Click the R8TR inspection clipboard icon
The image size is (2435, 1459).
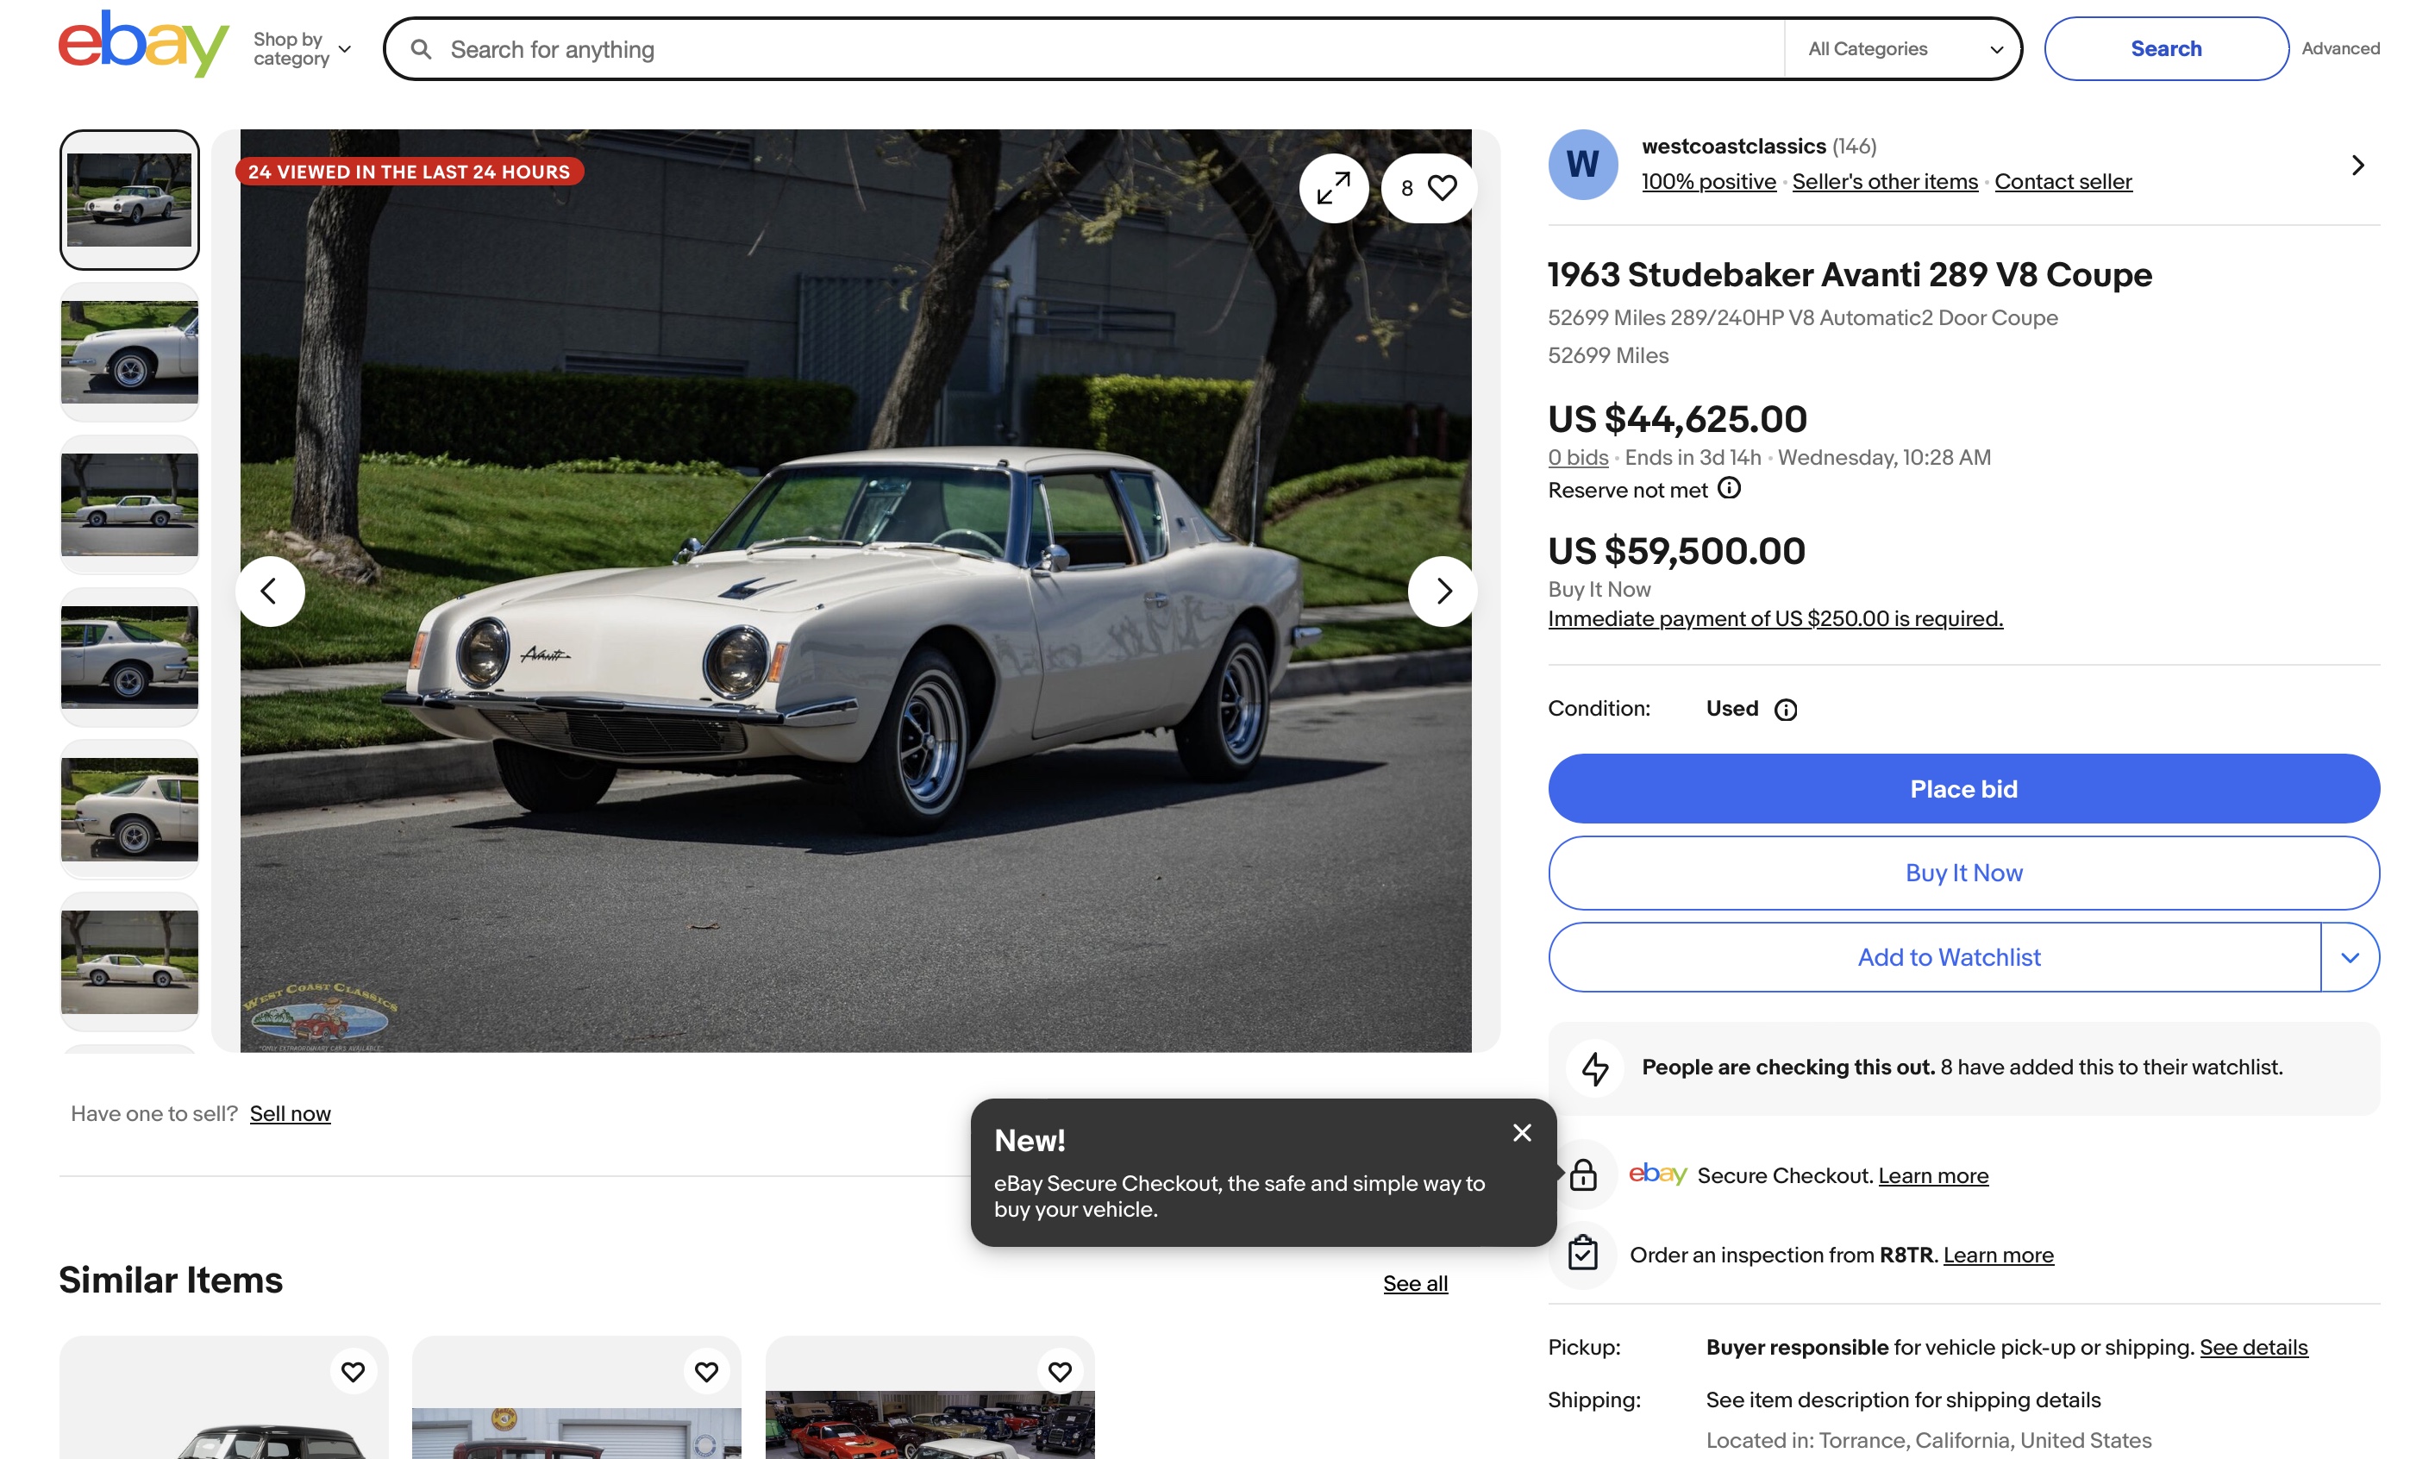(1583, 1254)
